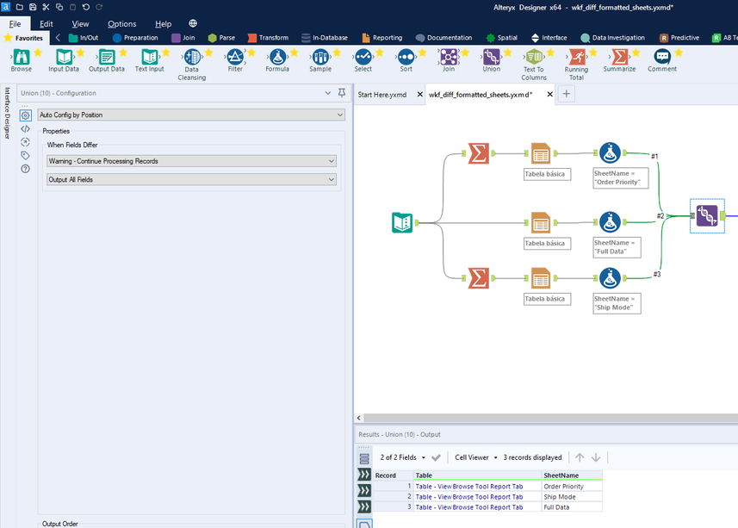Screen dimensions: 738x528
Task: Select the Union node on canvas
Action: 707,216
